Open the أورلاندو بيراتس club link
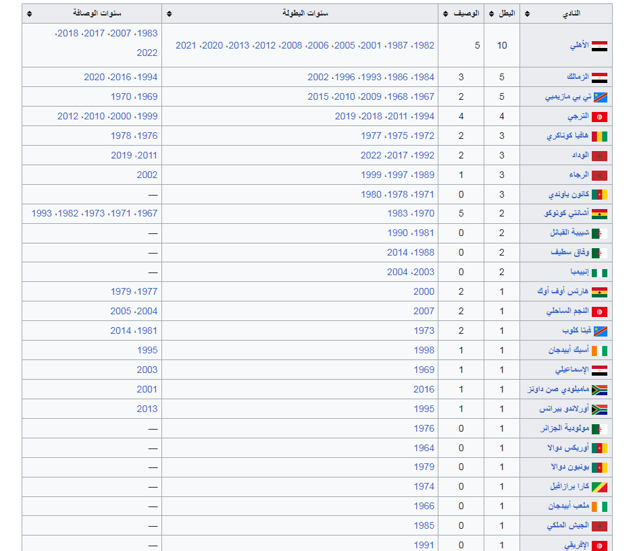The width and height of the screenshot is (635, 551). pos(564,409)
